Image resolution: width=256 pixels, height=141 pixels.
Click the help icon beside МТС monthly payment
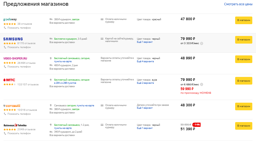pyautogui.click(x=202, y=85)
